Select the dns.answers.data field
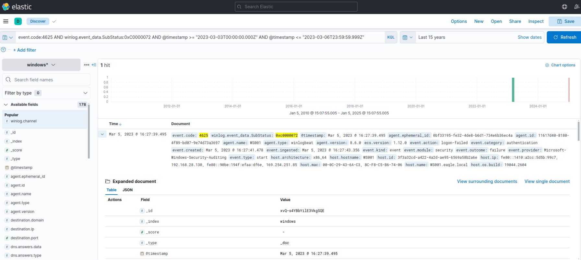Viewport: 581px width, 260px height. tap(26, 247)
